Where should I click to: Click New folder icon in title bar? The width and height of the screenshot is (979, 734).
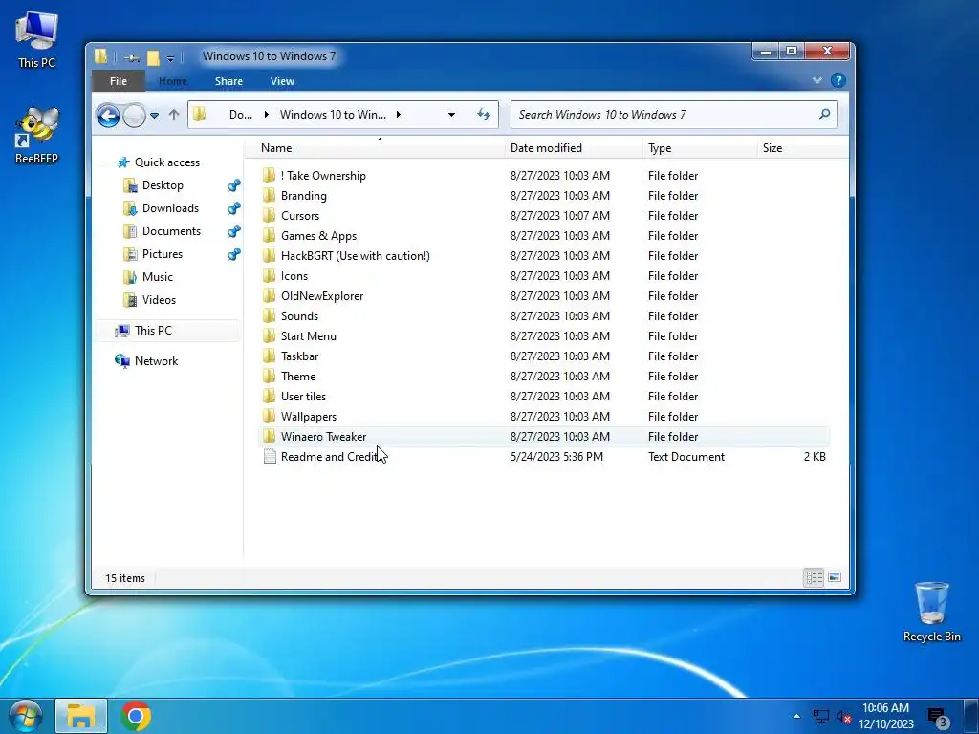154,58
